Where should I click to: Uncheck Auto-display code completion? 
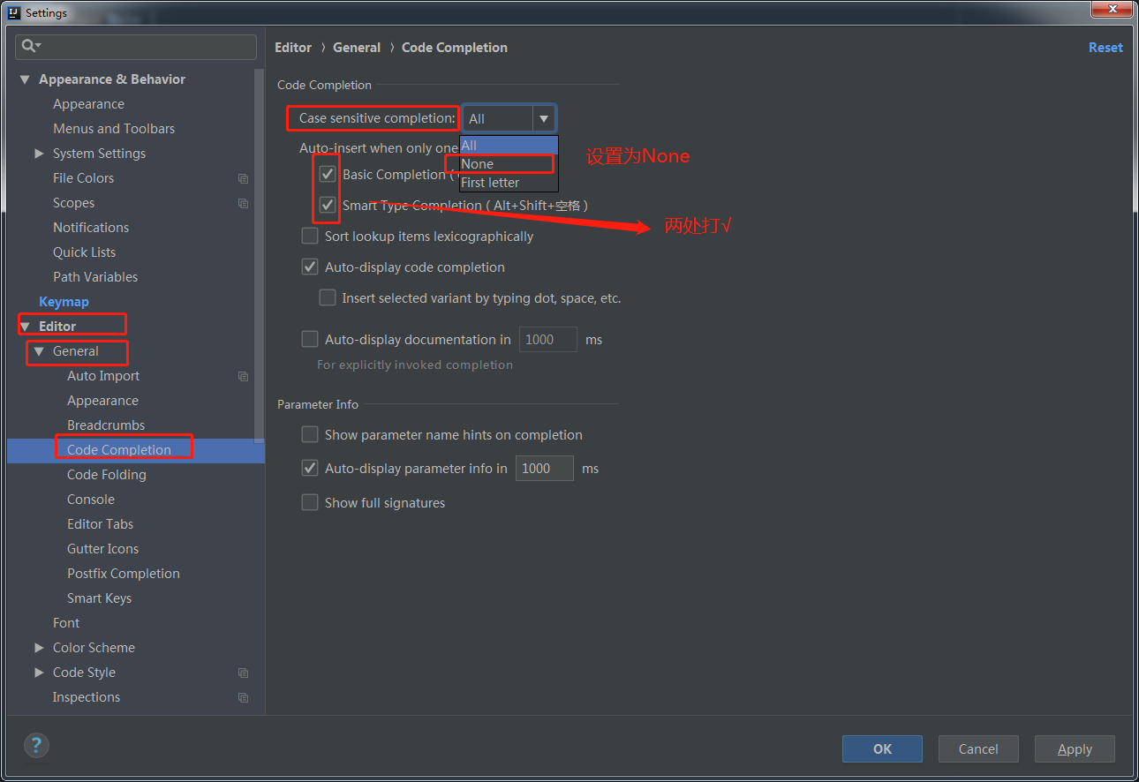[310, 267]
